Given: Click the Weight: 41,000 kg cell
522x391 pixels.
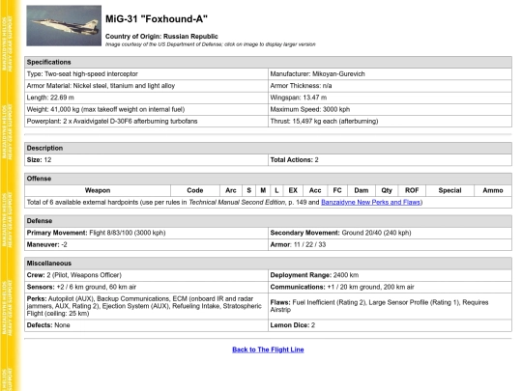Looking at the screenshot, I should (x=146, y=109).
